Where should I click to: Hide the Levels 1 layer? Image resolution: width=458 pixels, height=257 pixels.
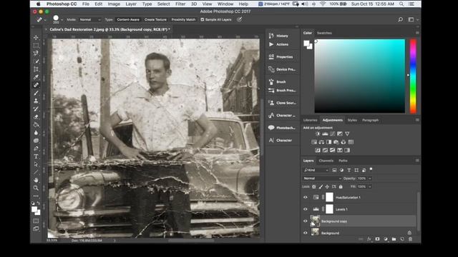coord(306,209)
